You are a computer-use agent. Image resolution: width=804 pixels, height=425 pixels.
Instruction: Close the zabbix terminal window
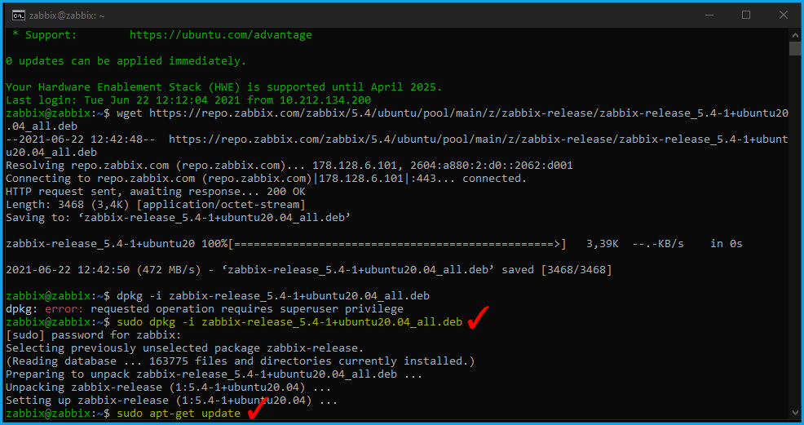783,15
